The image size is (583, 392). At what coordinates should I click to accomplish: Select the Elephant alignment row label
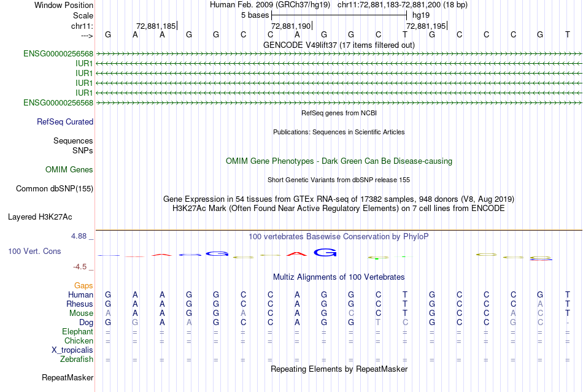[x=78, y=332]
